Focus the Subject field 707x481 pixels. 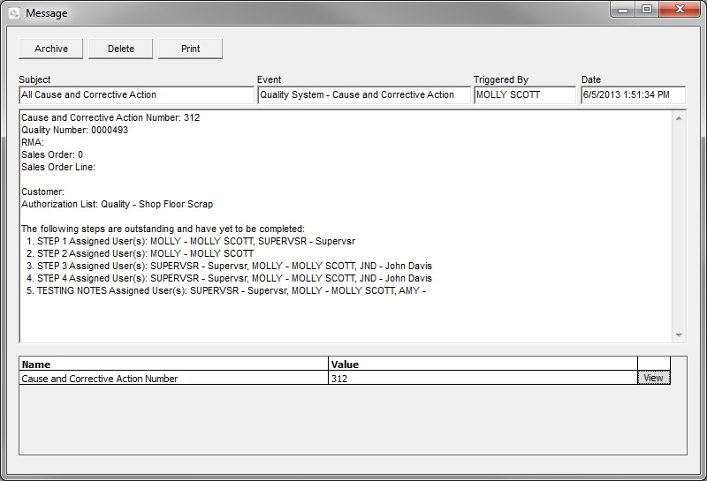137,95
